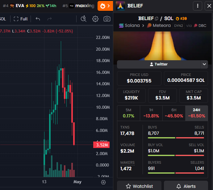The width and height of the screenshot is (213, 190).
Task: Toggle Full screen chart mode
Action: click(x=21, y=19)
